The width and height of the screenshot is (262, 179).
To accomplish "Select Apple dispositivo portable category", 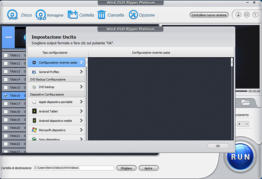I will click(56, 102).
